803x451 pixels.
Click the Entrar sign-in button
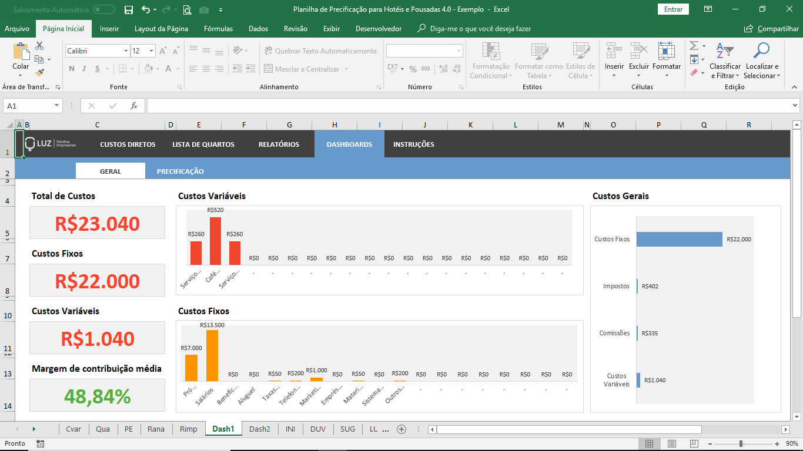tap(673, 9)
